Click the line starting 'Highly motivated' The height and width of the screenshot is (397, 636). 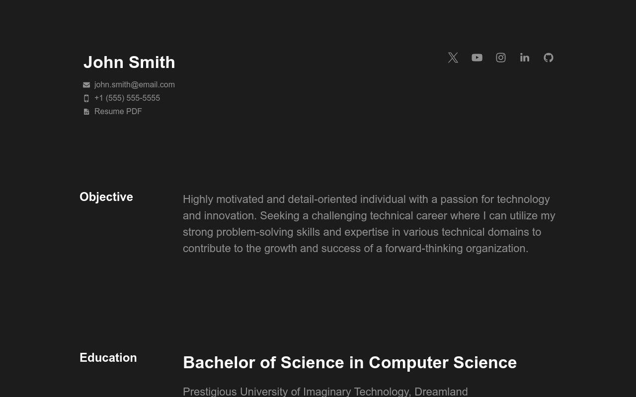366,199
